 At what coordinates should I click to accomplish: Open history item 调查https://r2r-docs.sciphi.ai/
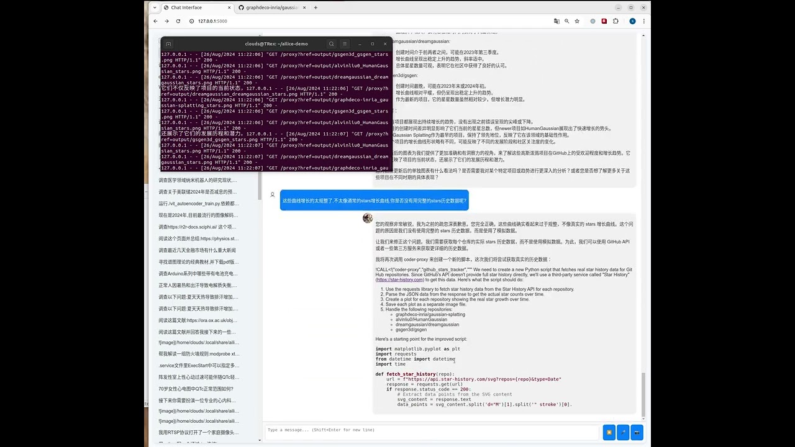tap(198, 227)
